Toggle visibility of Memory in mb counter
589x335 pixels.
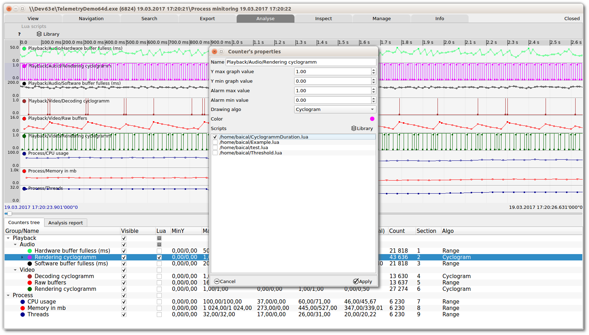click(124, 308)
